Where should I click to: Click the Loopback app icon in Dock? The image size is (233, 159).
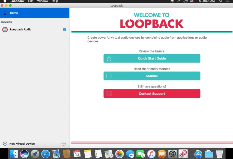(183, 154)
